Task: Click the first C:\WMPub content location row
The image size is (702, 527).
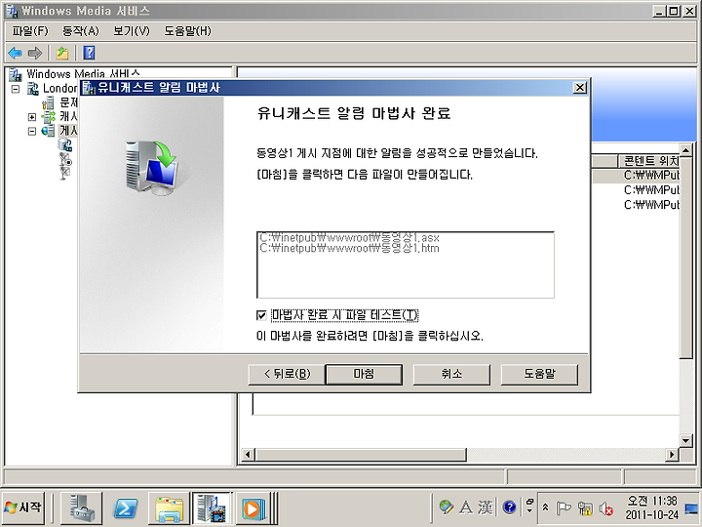Action: click(x=651, y=176)
